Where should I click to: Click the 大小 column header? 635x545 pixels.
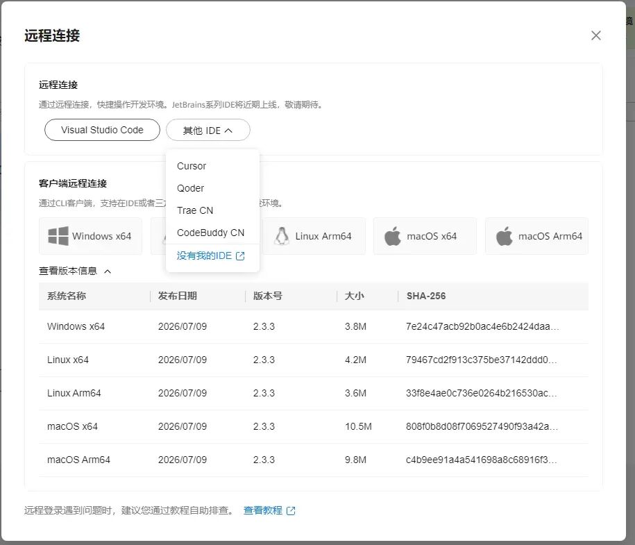click(355, 296)
